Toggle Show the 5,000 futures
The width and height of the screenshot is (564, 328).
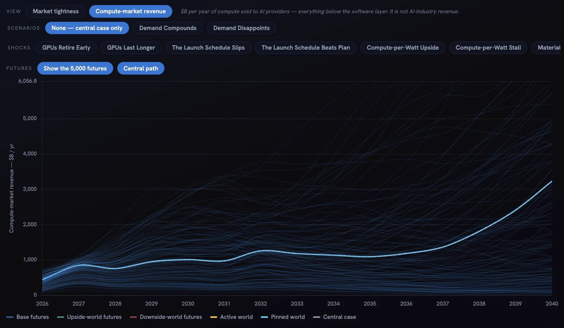tap(75, 68)
